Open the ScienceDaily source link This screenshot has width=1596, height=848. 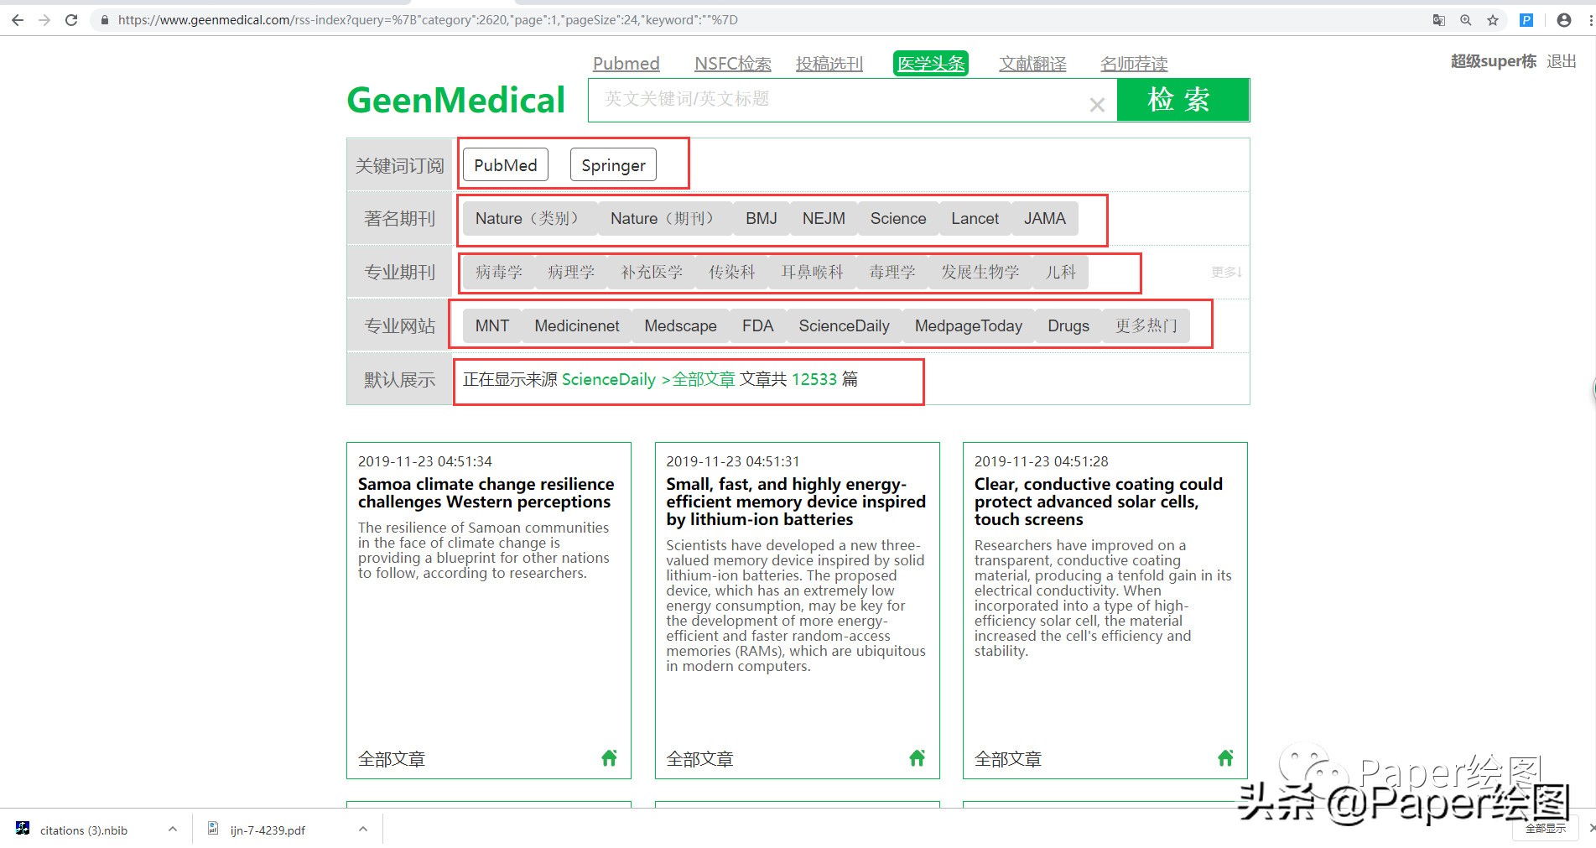[609, 379]
